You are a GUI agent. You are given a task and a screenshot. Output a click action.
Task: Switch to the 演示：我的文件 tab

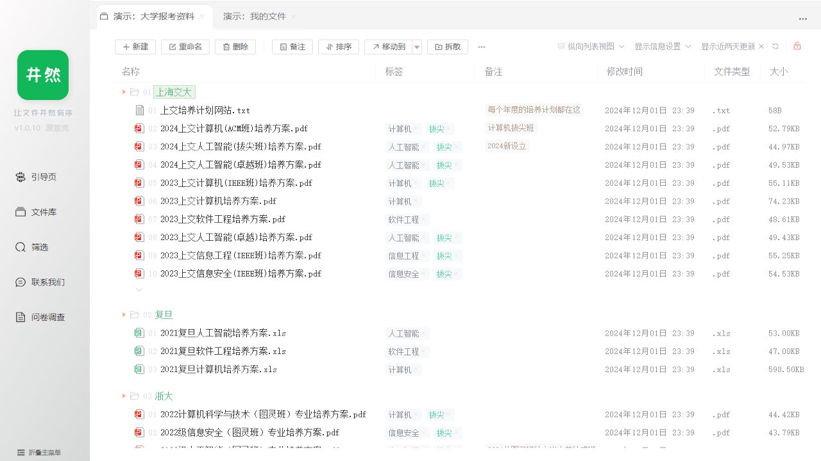point(254,17)
